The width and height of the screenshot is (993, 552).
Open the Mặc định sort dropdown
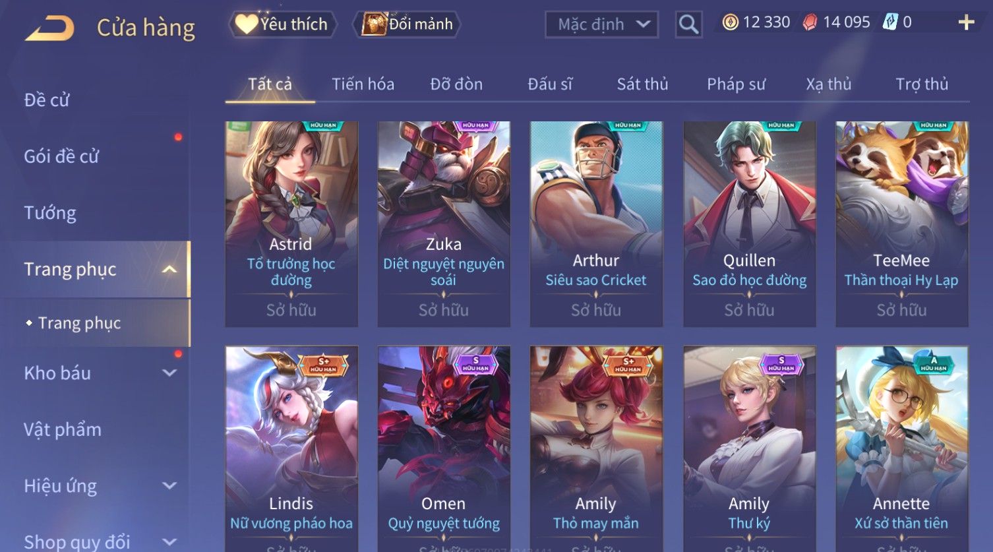pos(602,24)
